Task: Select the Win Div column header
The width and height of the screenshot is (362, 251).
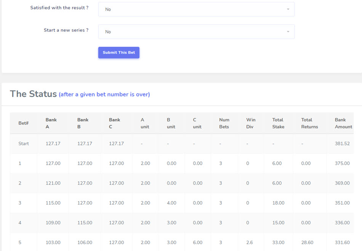Action: (x=251, y=123)
